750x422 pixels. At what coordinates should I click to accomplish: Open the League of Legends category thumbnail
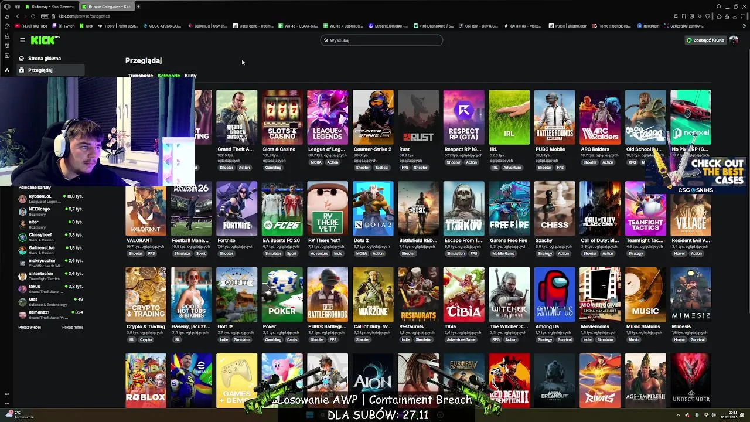(328, 117)
